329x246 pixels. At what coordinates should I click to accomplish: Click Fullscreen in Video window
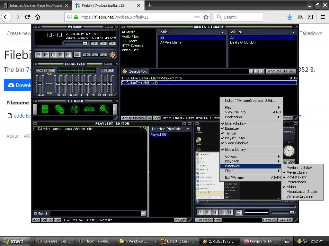pyautogui.click(x=203, y=220)
